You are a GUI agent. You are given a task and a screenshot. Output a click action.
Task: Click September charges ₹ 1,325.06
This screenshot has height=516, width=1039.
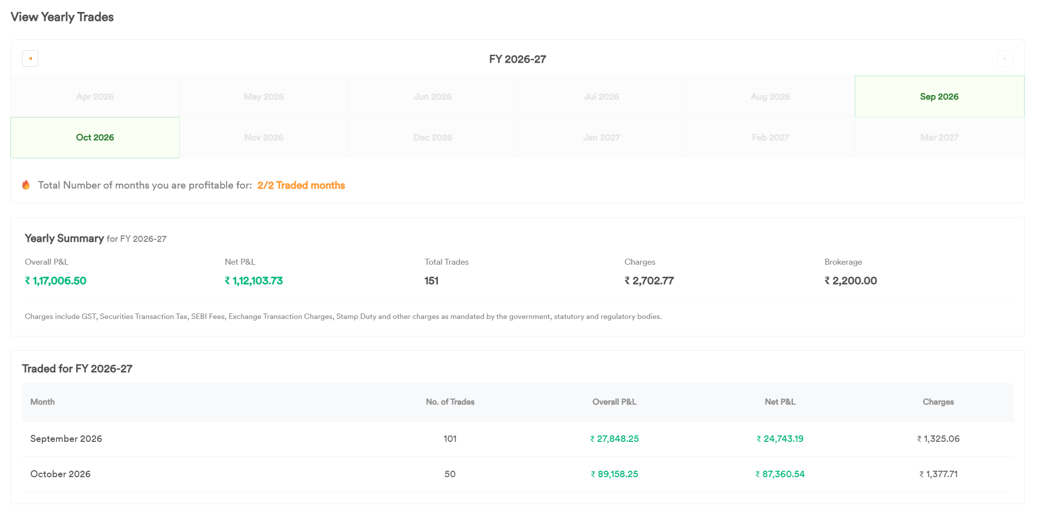click(x=938, y=439)
